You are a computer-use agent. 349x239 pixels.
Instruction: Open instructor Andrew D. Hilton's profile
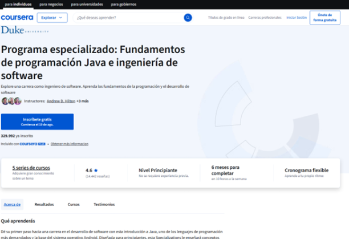coord(60,101)
